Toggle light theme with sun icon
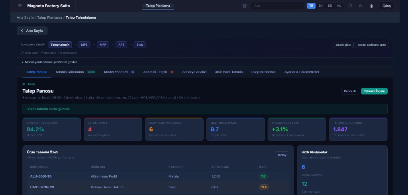Screen dimensions: 408x195 371,6
